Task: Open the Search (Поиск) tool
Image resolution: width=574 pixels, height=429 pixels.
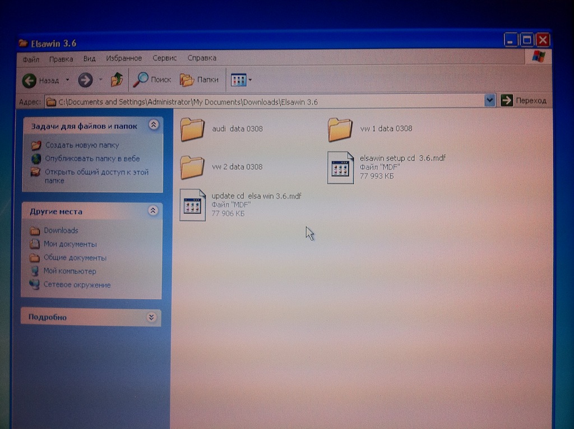Action: 152,80
